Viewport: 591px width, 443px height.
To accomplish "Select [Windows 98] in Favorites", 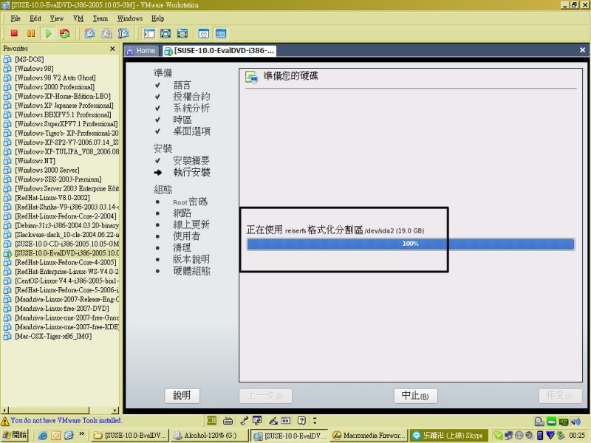I will [x=34, y=69].
